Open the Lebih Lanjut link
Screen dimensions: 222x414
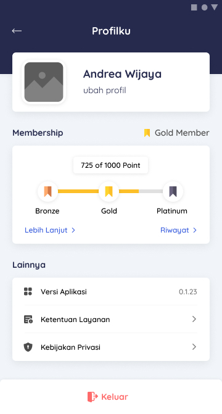pyautogui.click(x=46, y=230)
